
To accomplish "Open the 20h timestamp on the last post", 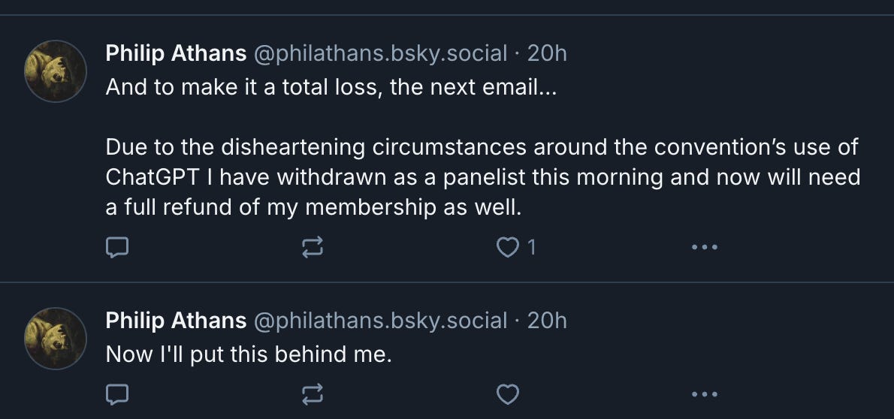I will (547, 321).
